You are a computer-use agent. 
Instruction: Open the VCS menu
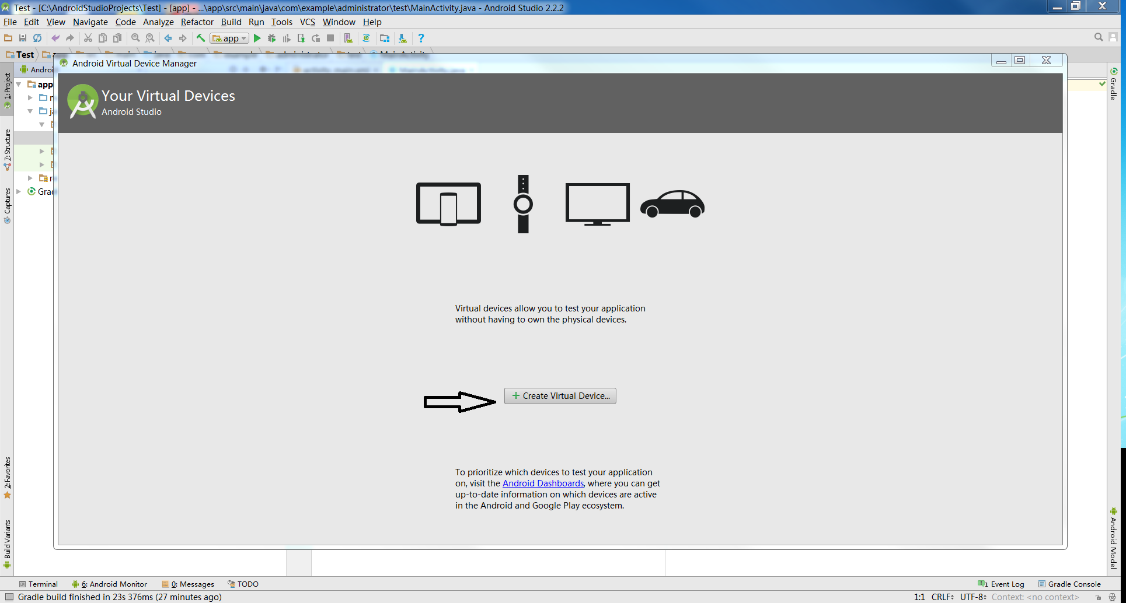[x=308, y=22]
